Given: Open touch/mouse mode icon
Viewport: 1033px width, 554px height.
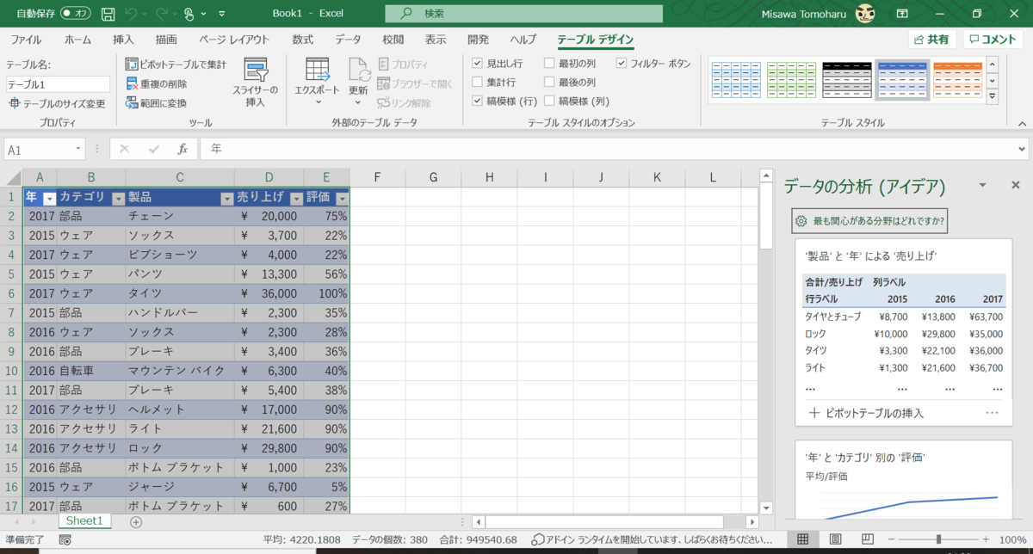Looking at the screenshot, I should [x=189, y=14].
